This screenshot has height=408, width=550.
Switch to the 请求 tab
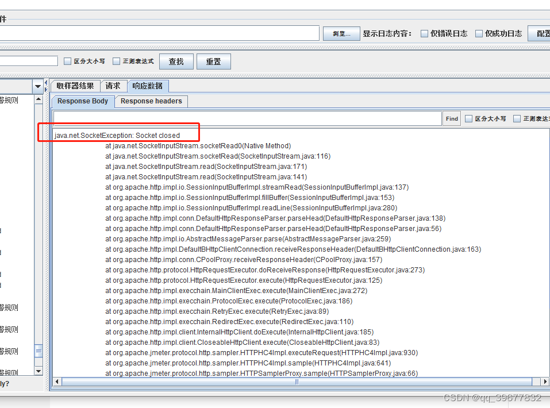(113, 86)
